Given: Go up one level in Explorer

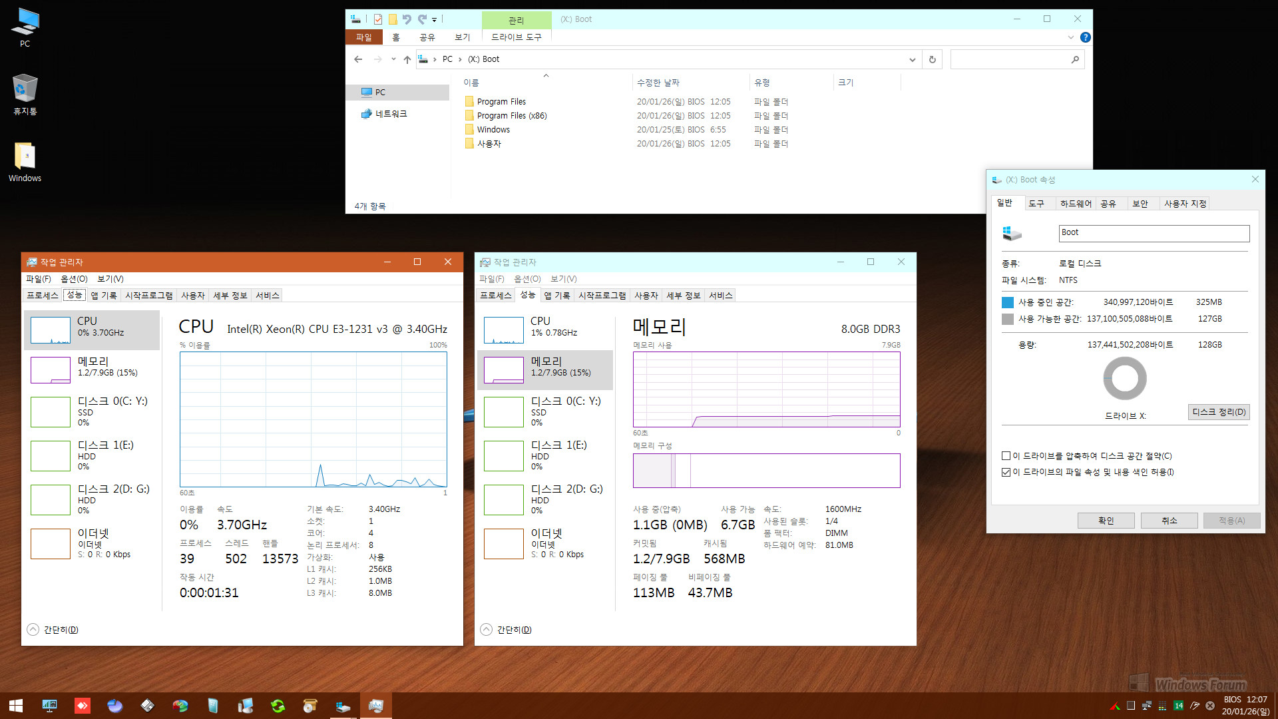Looking at the screenshot, I should tap(407, 59).
